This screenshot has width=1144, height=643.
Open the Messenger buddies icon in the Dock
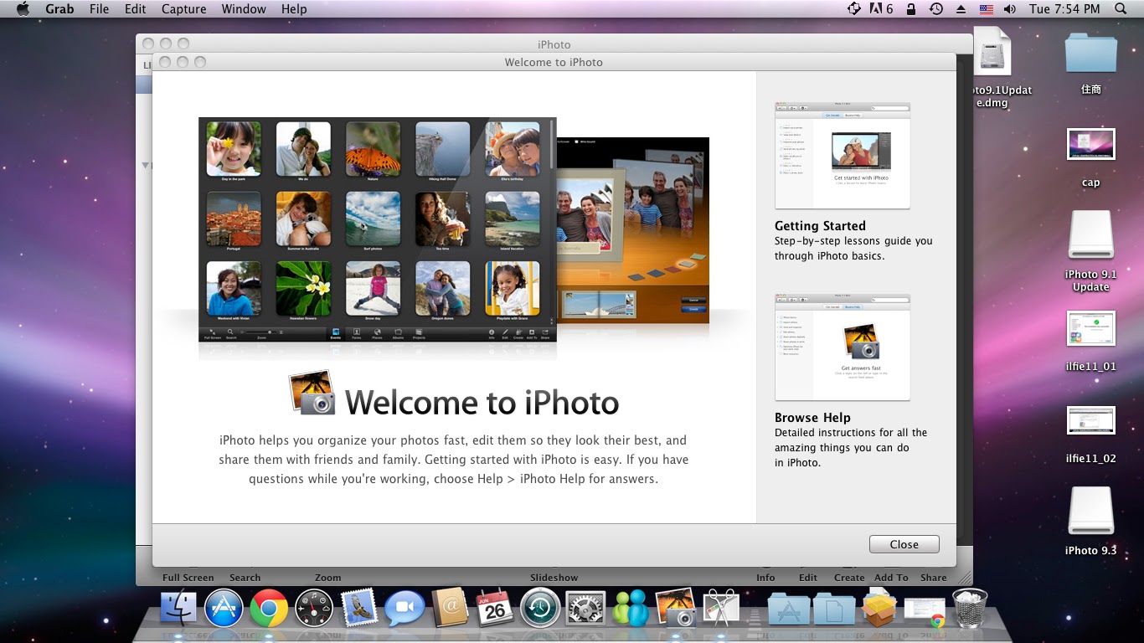pyautogui.click(x=631, y=609)
